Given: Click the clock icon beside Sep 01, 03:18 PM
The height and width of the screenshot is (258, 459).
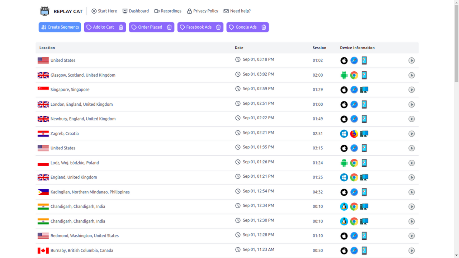Looking at the screenshot, I should [238, 59].
